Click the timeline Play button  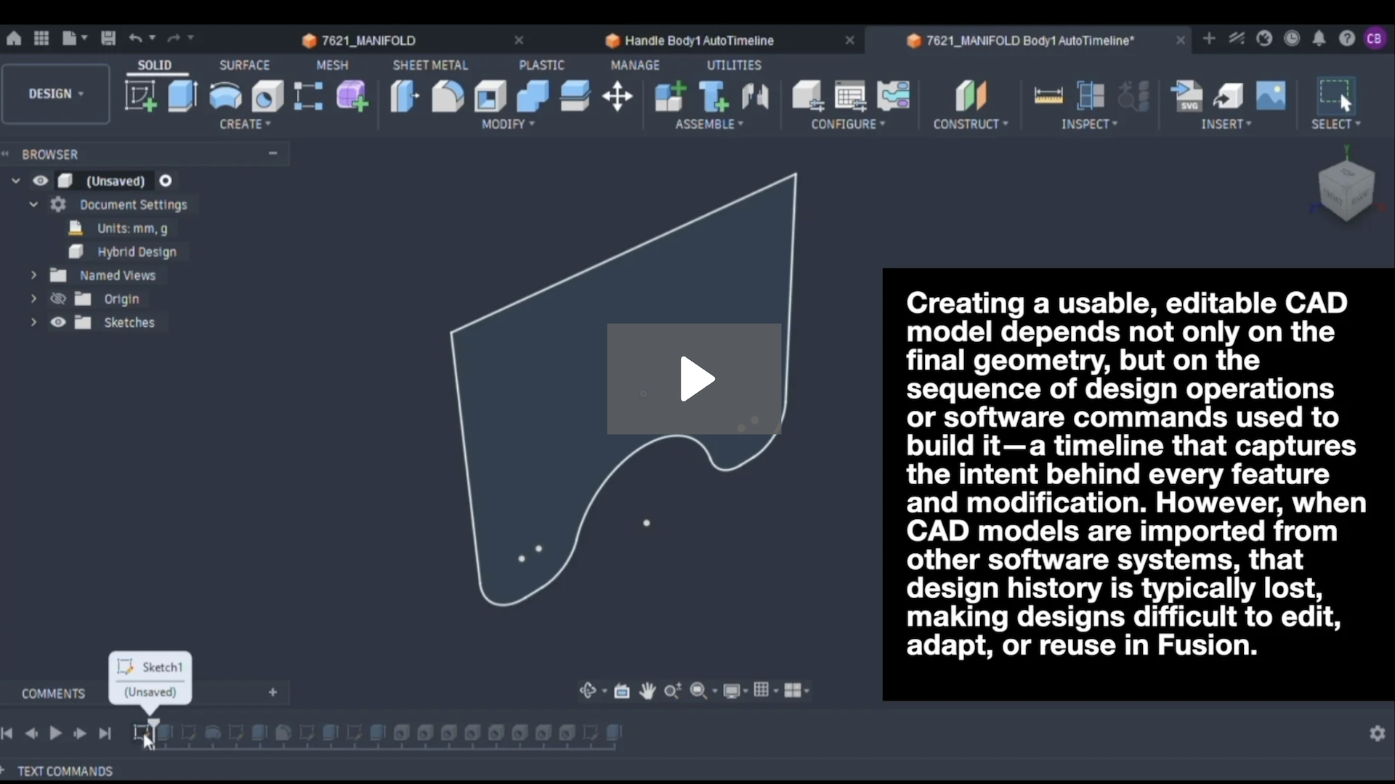point(55,733)
